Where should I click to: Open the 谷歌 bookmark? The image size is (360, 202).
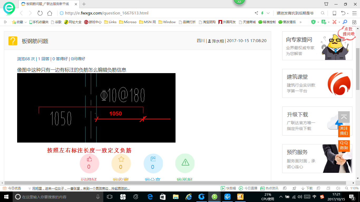pyautogui.click(x=56, y=22)
